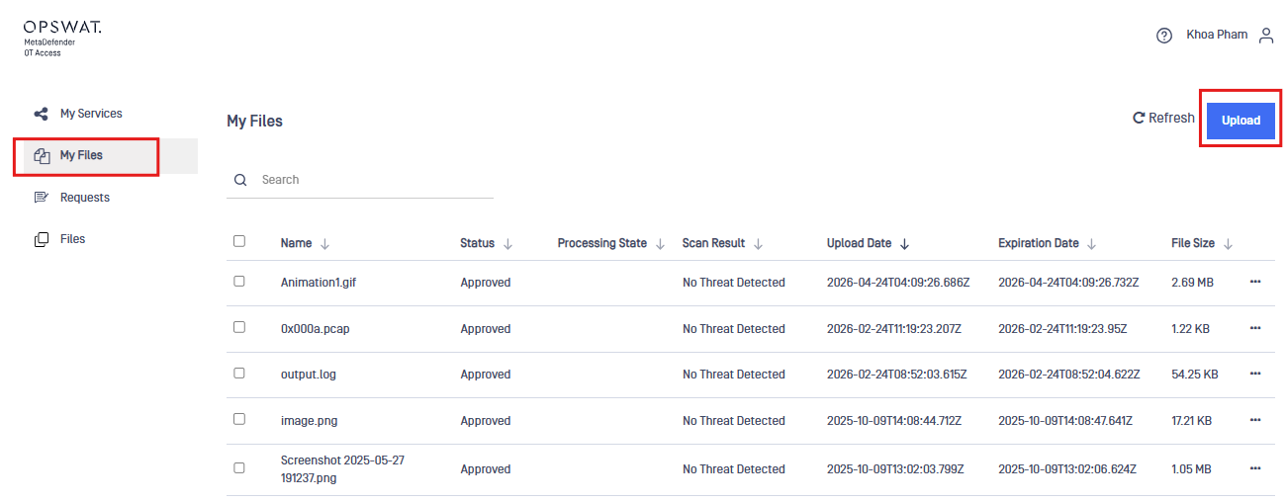The width and height of the screenshot is (1287, 502).
Task: Click the search magnifier icon
Action: point(240,180)
